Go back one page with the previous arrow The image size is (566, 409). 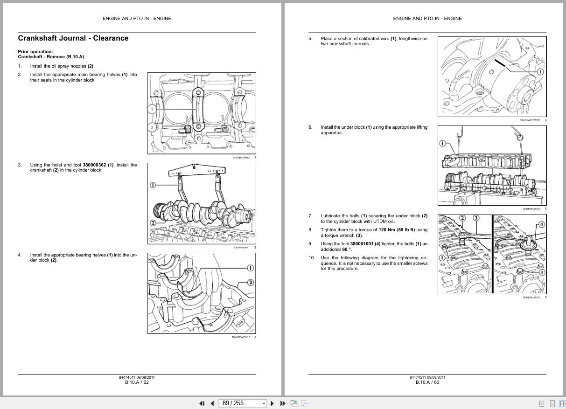212,403
